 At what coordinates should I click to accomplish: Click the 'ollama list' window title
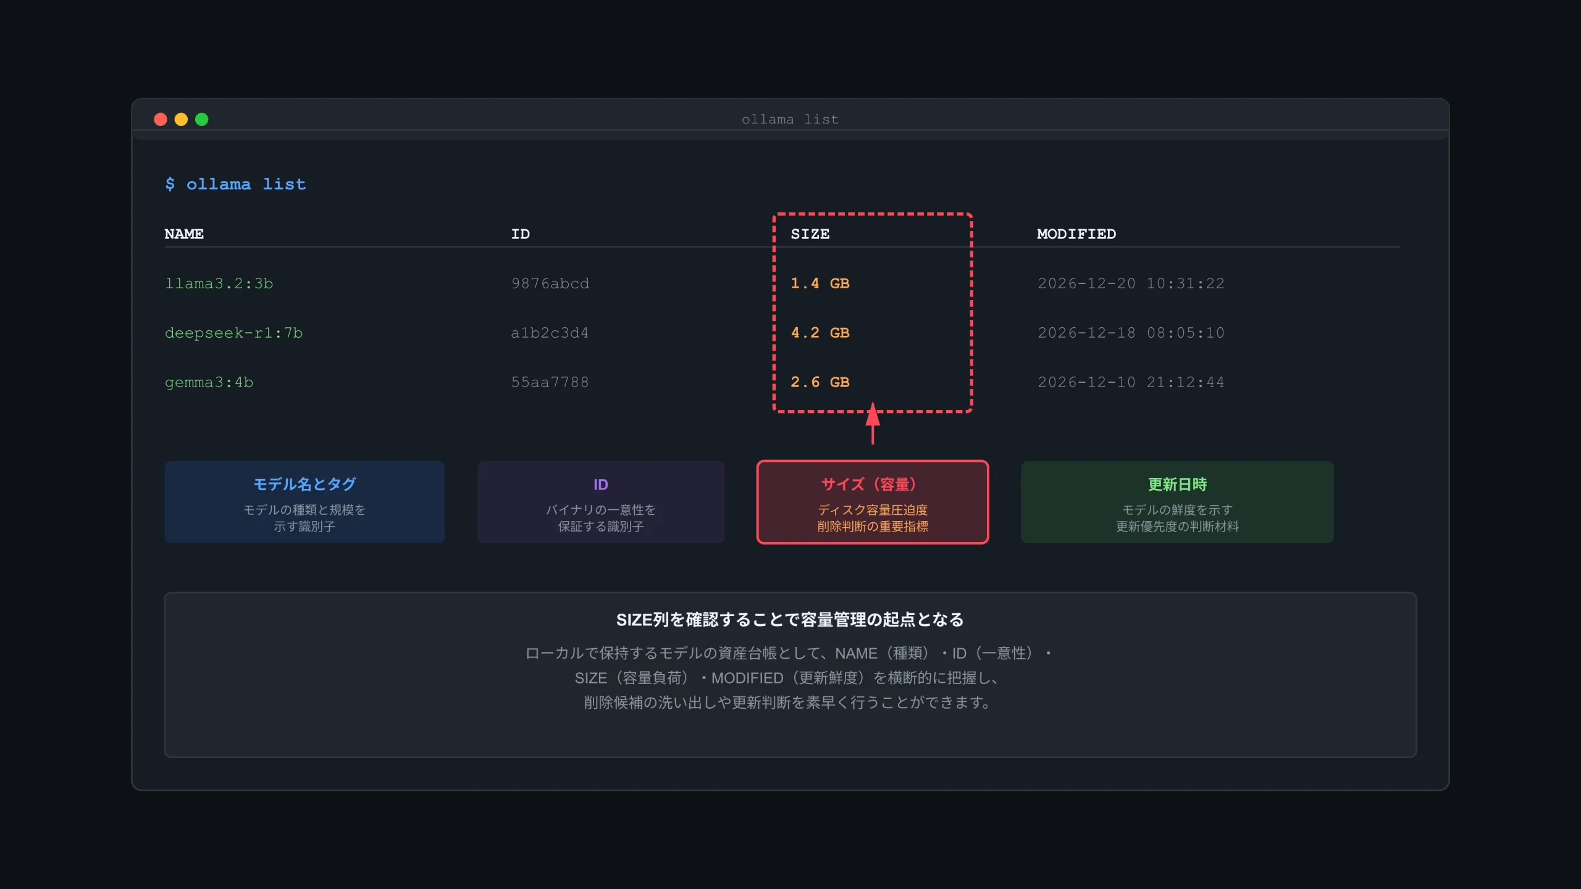point(790,119)
